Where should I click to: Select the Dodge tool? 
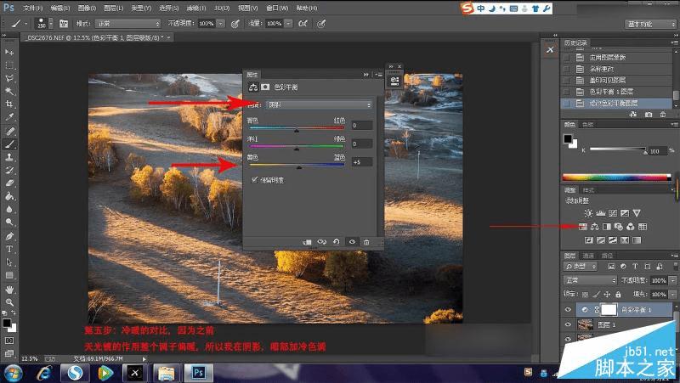(9, 222)
